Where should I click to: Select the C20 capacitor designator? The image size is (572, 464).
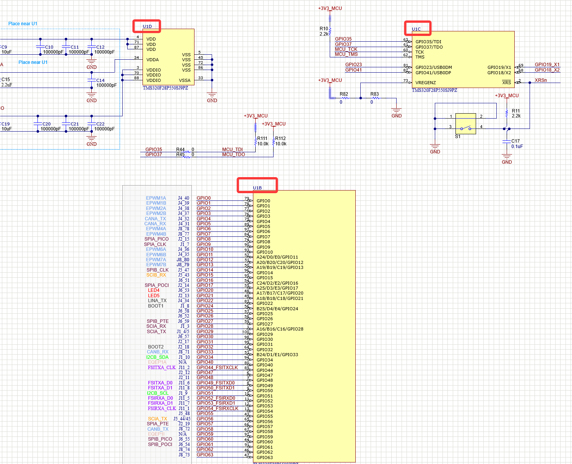pos(47,124)
